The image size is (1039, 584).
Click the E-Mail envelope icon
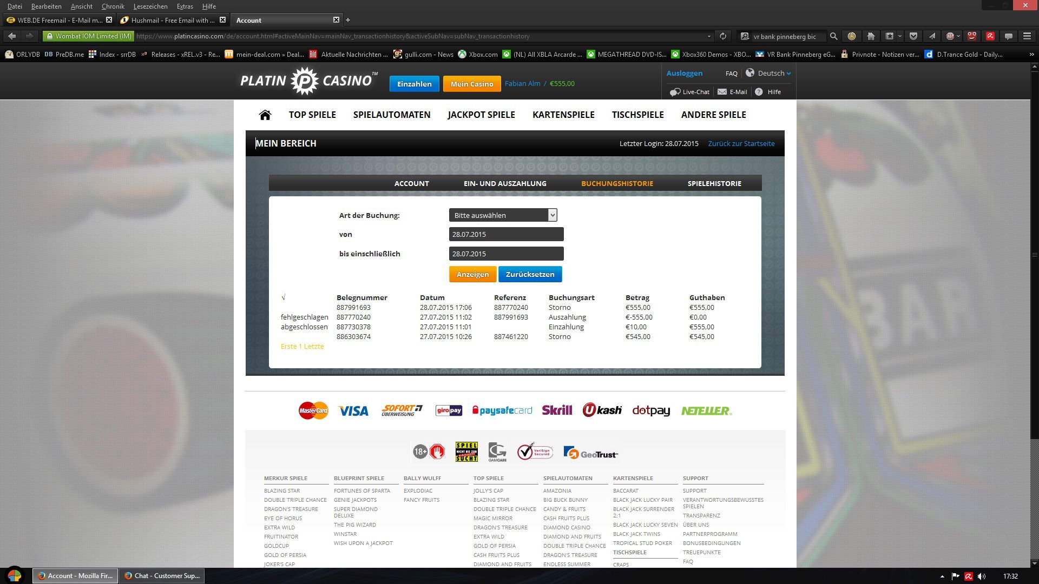click(x=722, y=92)
